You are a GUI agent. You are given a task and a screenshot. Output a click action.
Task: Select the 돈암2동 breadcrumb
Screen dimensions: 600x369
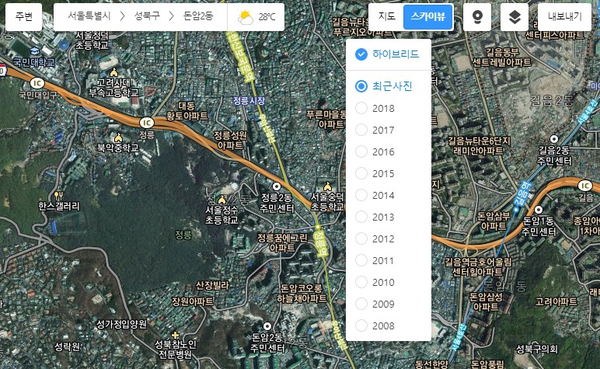198,16
